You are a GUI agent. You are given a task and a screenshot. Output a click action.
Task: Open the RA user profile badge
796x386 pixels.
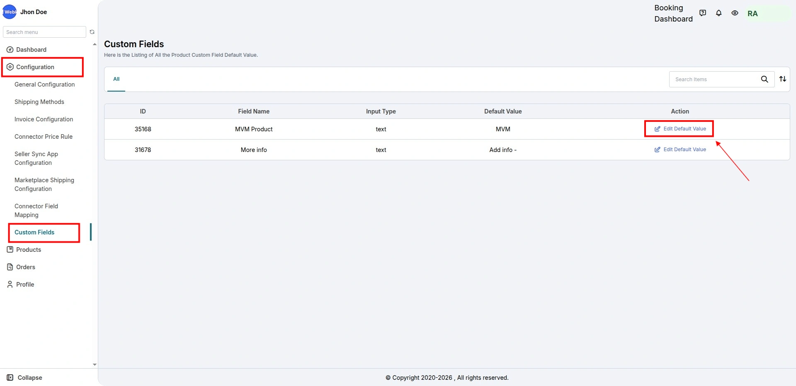pos(768,13)
